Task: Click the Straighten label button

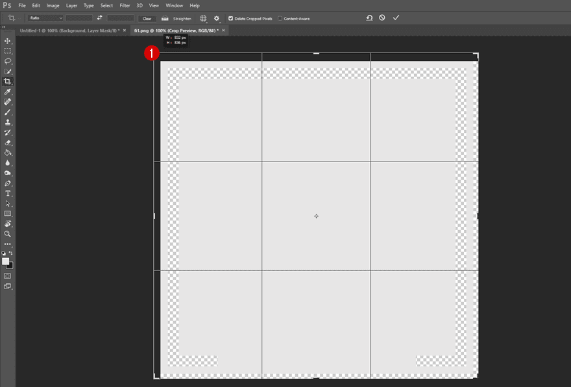Action: (x=182, y=19)
